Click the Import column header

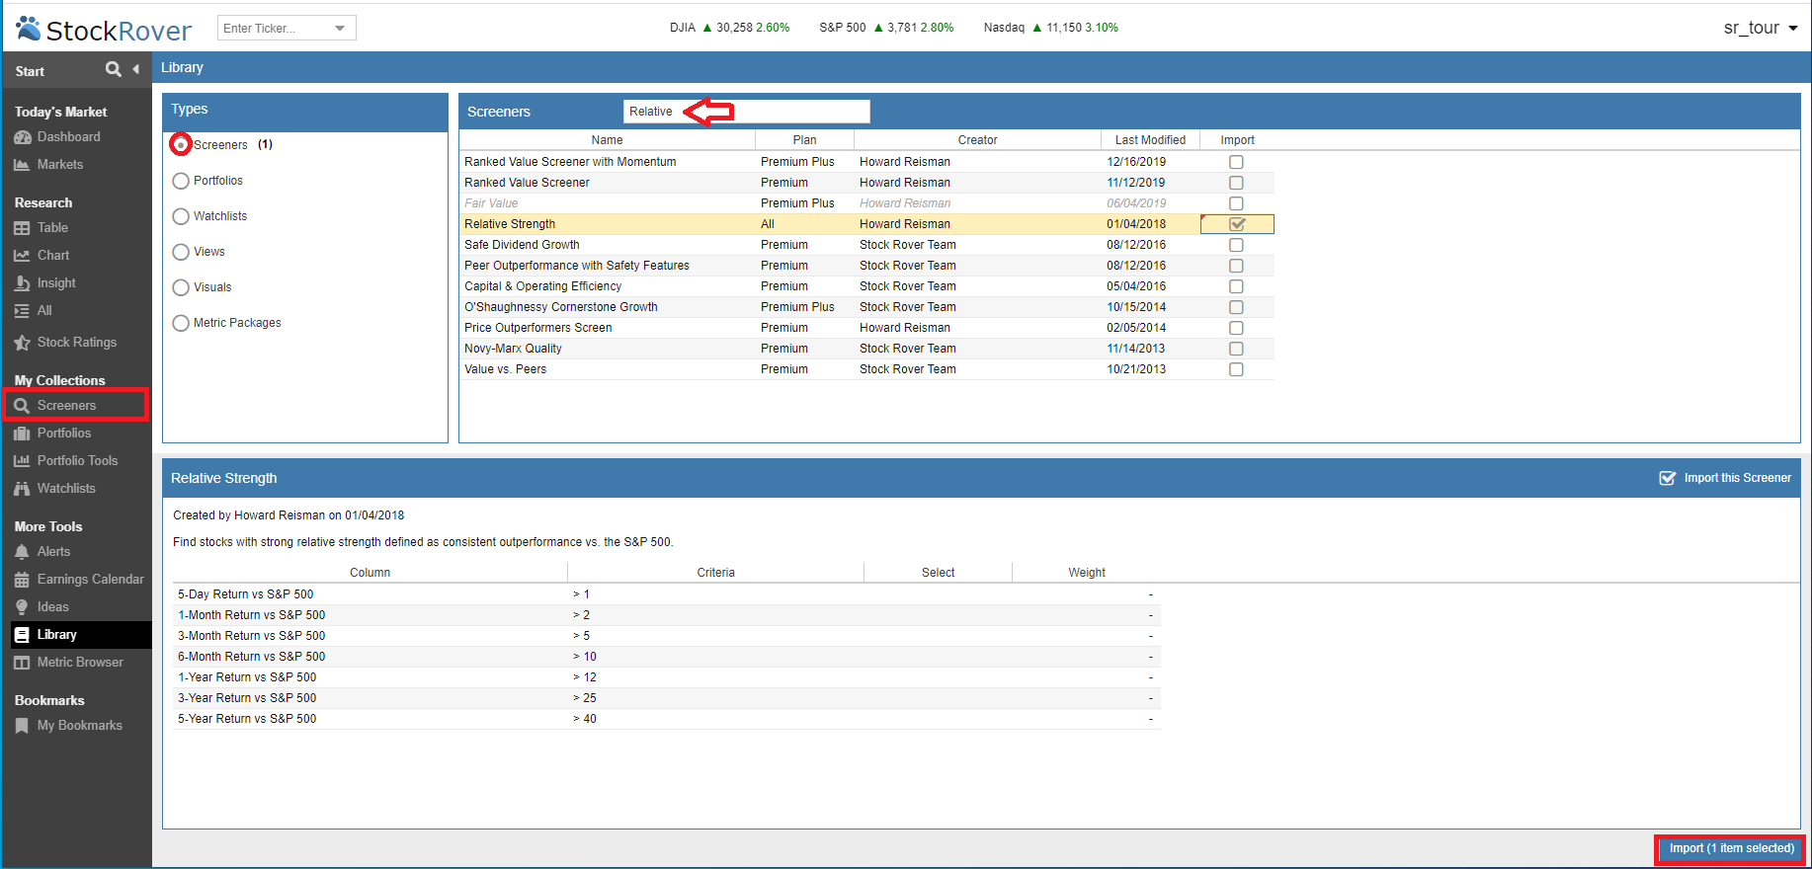coord(1237,140)
